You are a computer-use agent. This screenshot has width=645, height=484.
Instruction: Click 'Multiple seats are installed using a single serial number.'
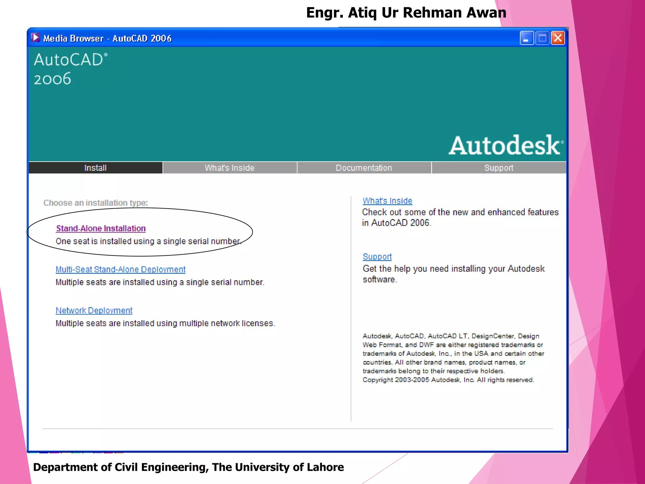pos(160,282)
